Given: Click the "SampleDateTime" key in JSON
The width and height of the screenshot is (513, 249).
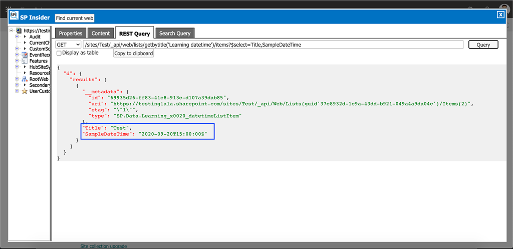Looking at the screenshot, I should point(108,134).
